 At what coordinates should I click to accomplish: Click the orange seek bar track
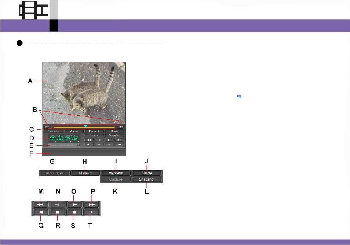point(84,127)
